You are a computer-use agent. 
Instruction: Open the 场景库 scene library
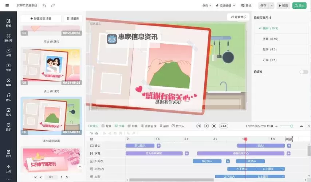(x=73, y=19)
